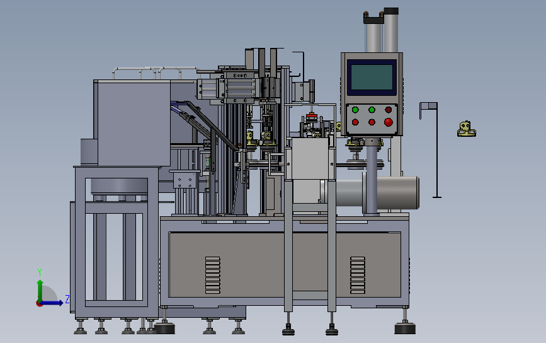
Task: Select the vibratory bowl under the hopper
Action: [119, 187]
